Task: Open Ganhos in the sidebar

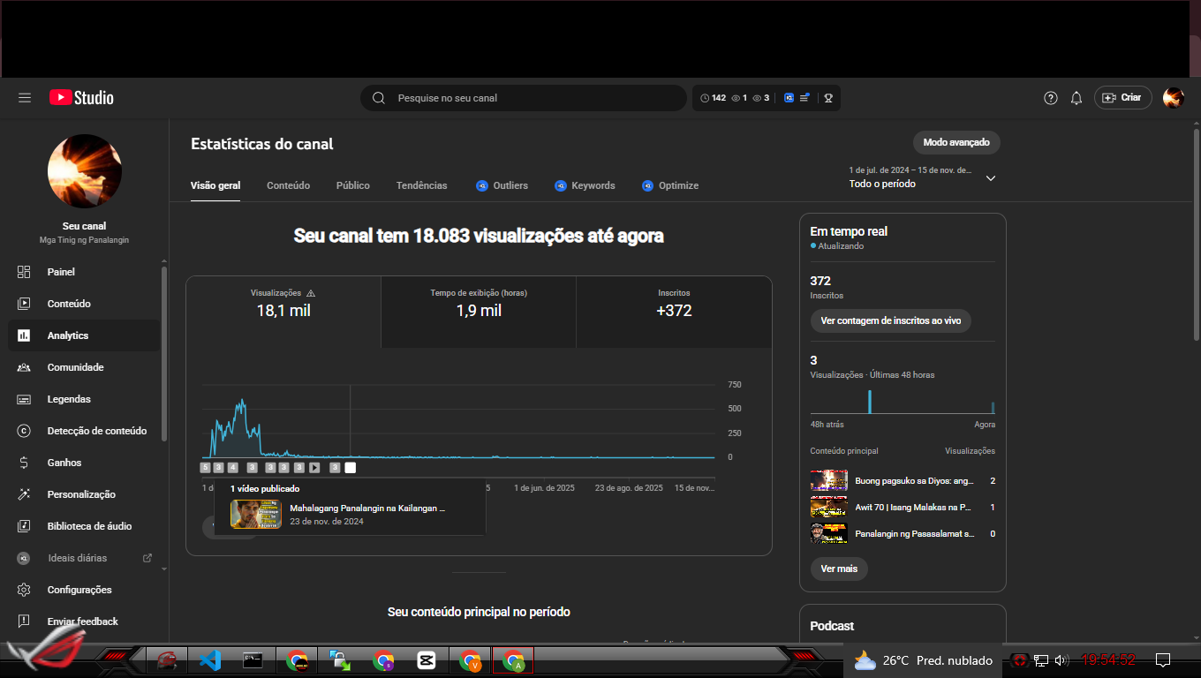Action: click(x=64, y=463)
